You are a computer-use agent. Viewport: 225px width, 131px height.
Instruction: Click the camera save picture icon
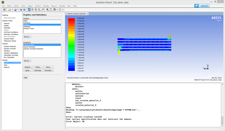[x=21, y=10]
